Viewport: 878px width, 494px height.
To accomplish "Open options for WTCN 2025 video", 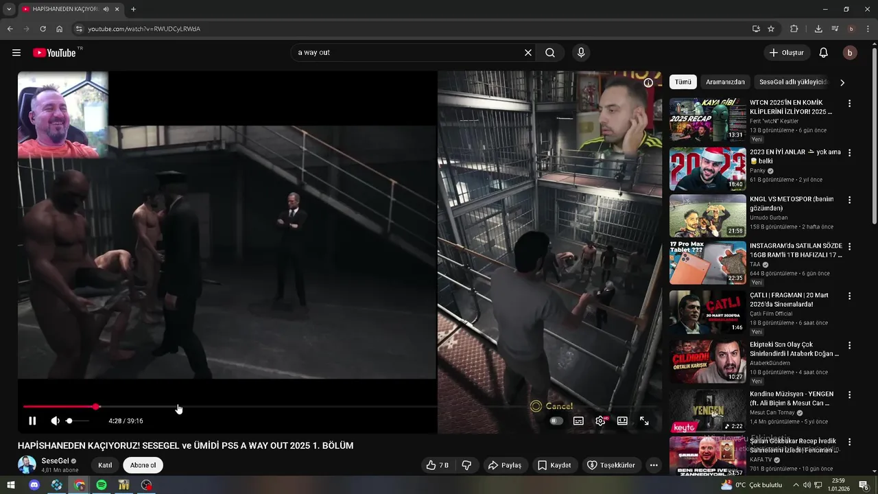I will (x=849, y=104).
